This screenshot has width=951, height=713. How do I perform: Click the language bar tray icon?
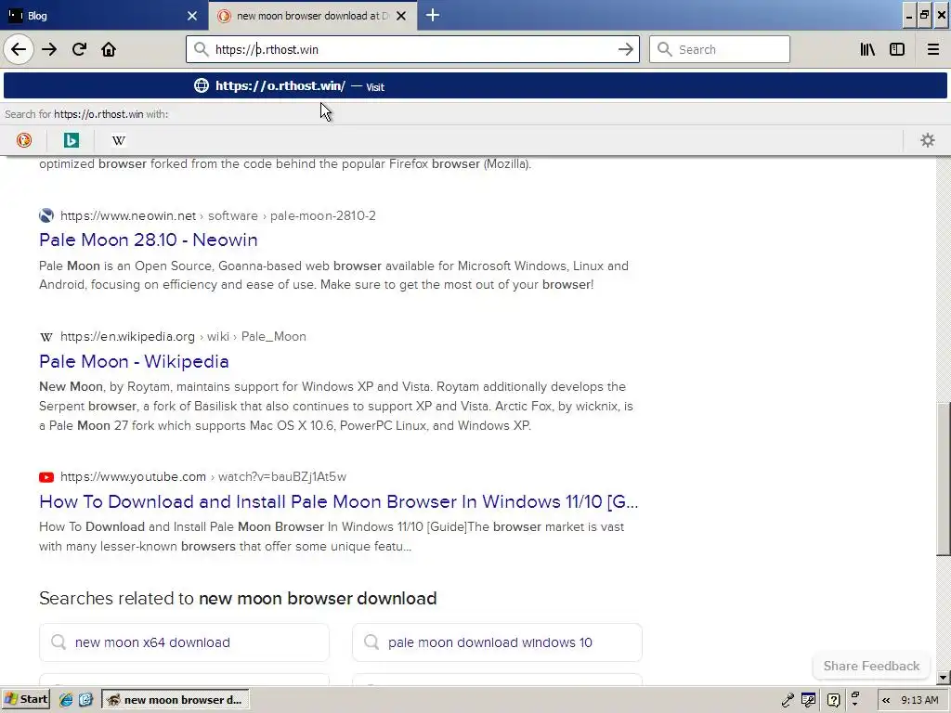[x=855, y=699]
